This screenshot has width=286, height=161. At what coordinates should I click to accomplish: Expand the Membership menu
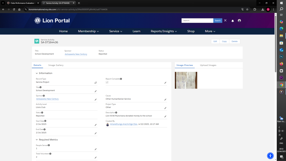click(x=89, y=31)
